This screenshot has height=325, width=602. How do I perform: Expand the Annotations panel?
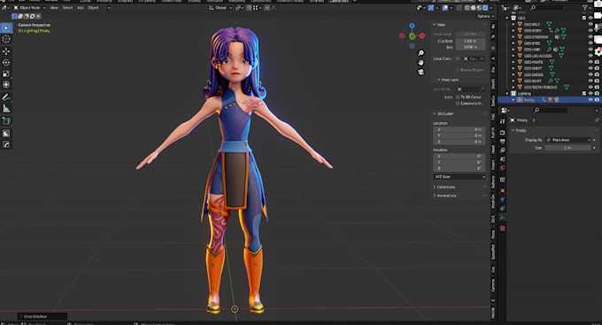[x=445, y=196]
